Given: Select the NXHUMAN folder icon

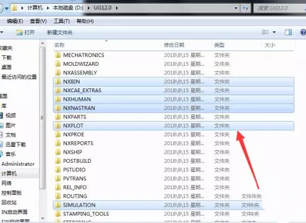Looking at the screenshot, I should 58,99.
